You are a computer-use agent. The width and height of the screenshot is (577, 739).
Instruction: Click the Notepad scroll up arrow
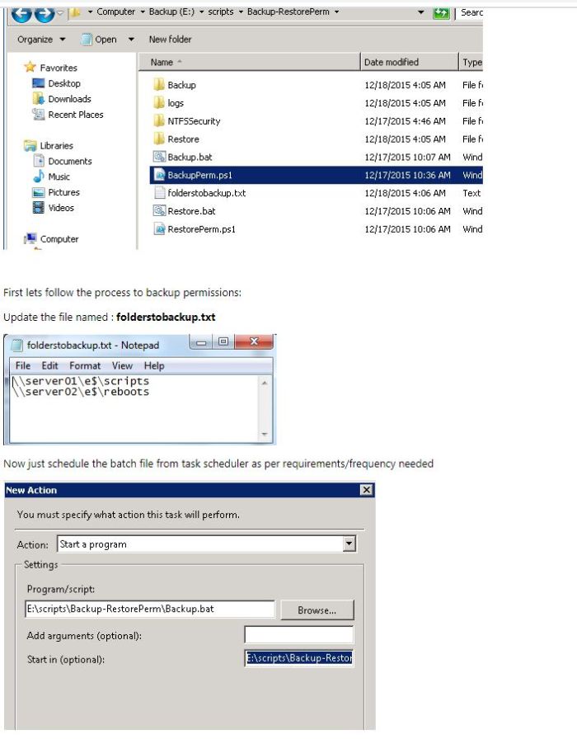[x=265, y=384]
